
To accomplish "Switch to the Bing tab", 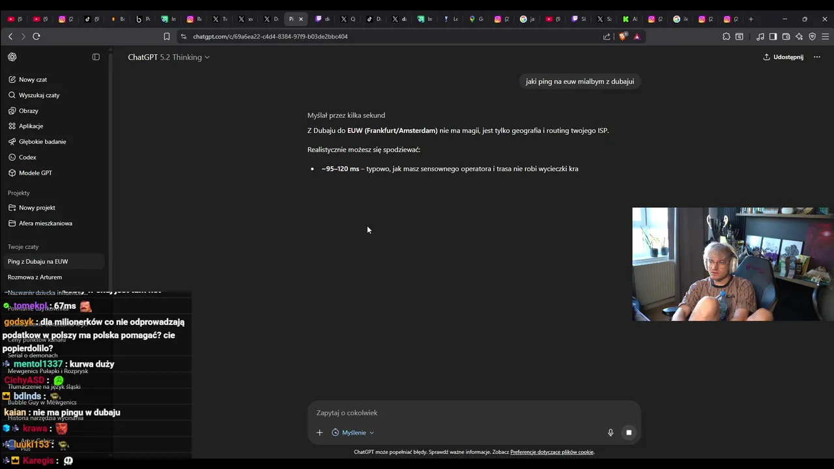I will click(143, 19).
